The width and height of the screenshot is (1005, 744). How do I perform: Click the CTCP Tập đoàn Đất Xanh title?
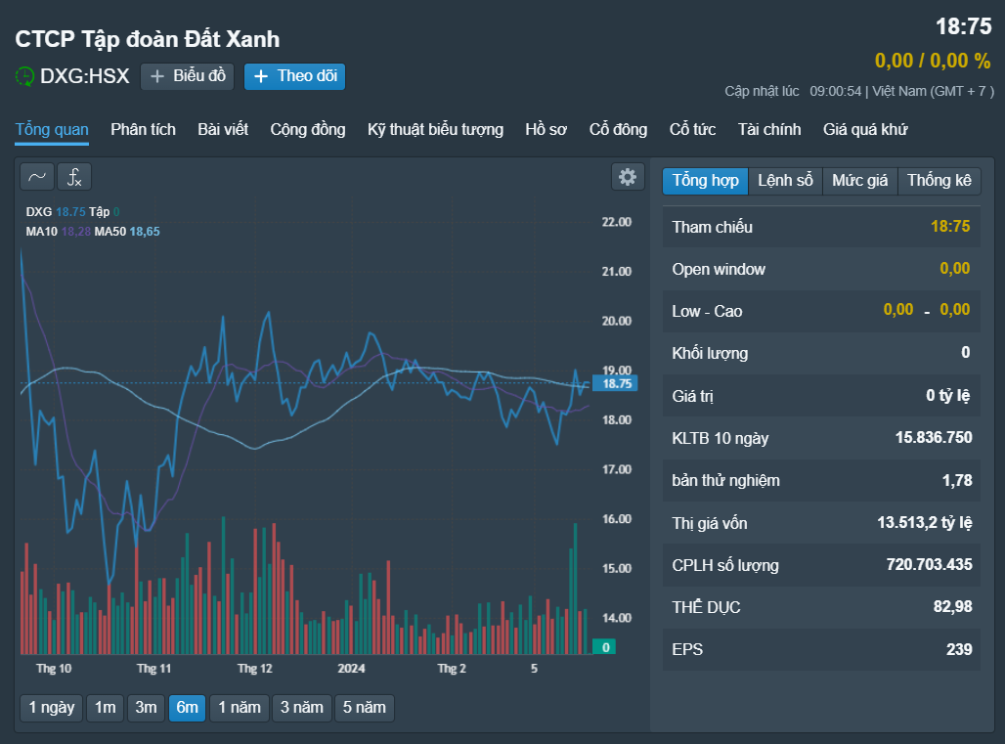148,39
